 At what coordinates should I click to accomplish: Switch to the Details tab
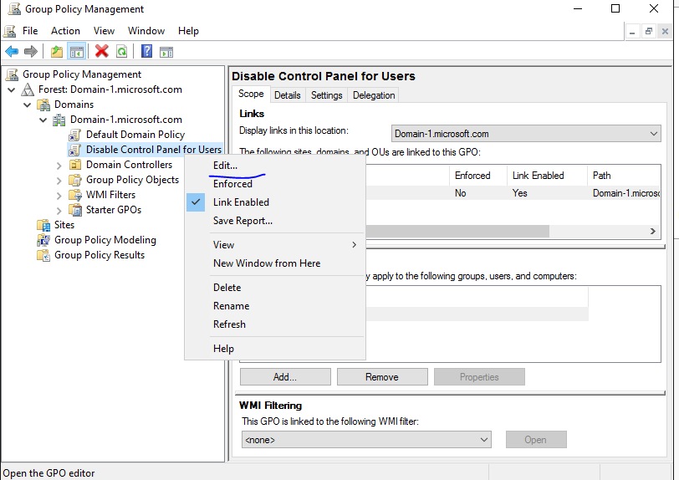click(x=288, y=94)
